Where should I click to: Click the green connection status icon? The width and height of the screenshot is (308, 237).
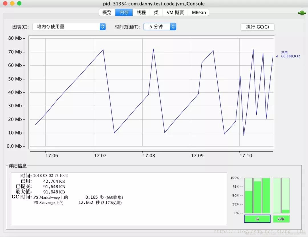pos(302,13)
